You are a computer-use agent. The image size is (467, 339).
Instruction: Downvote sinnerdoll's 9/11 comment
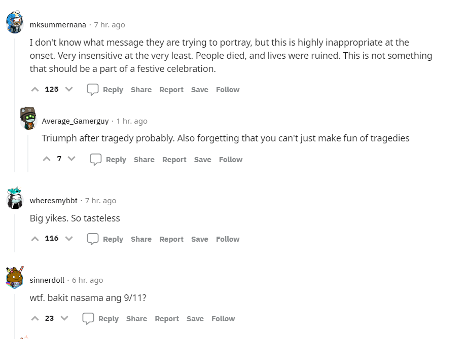coord(64,318)
